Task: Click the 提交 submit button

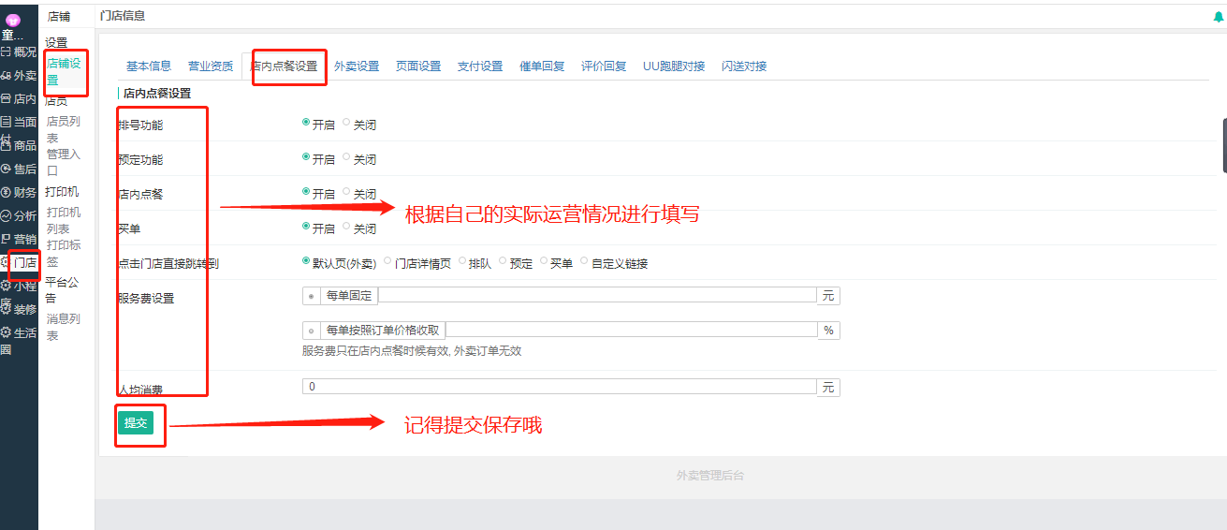Action: click(x=136, y=423)
